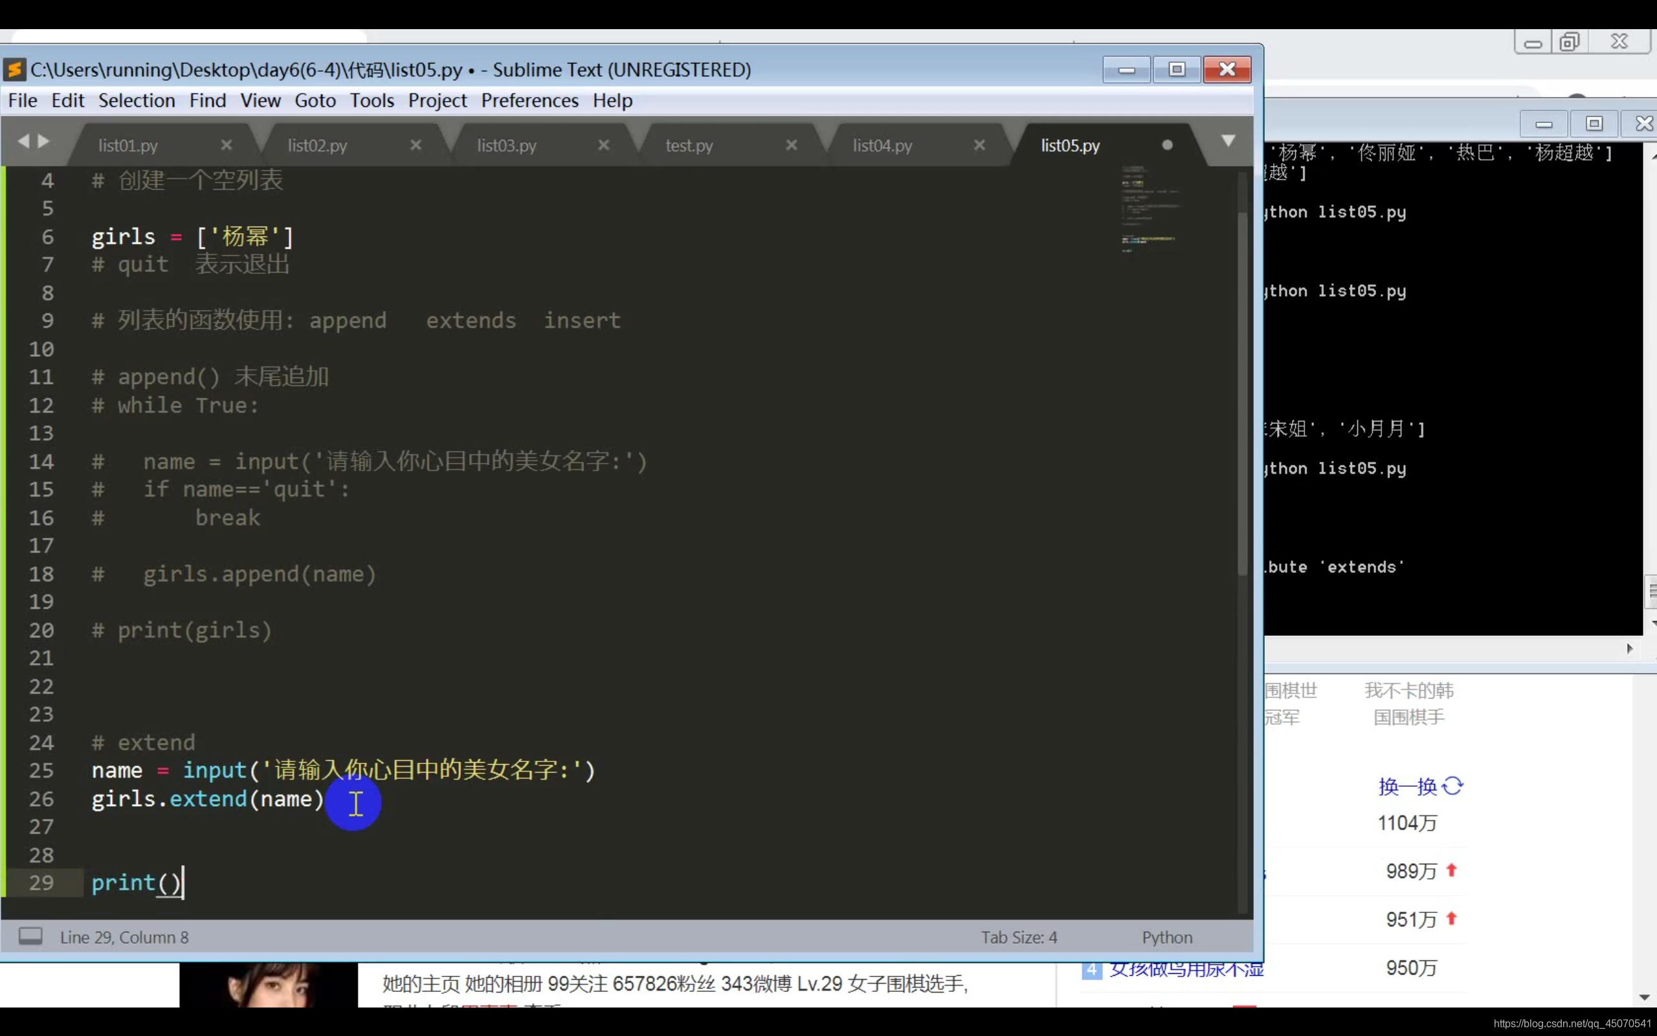
Task: Switch to the list04.py tab
Action: pos(882,146)
